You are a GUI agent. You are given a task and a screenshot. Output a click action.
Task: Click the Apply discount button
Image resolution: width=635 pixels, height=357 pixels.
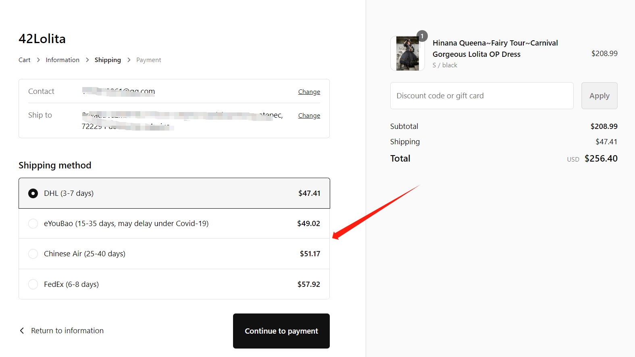(599, 96)
